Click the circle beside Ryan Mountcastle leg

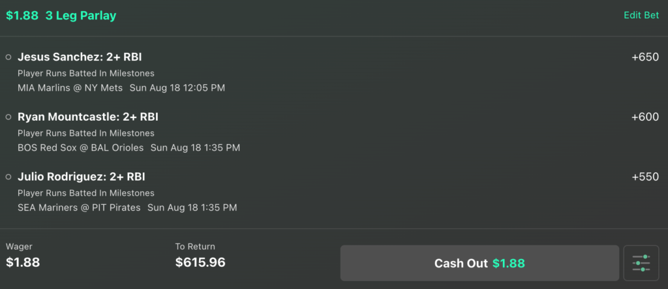[x=8, y=117]
